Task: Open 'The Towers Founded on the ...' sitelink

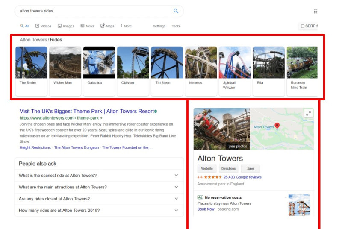Action: tap(127, 147)
